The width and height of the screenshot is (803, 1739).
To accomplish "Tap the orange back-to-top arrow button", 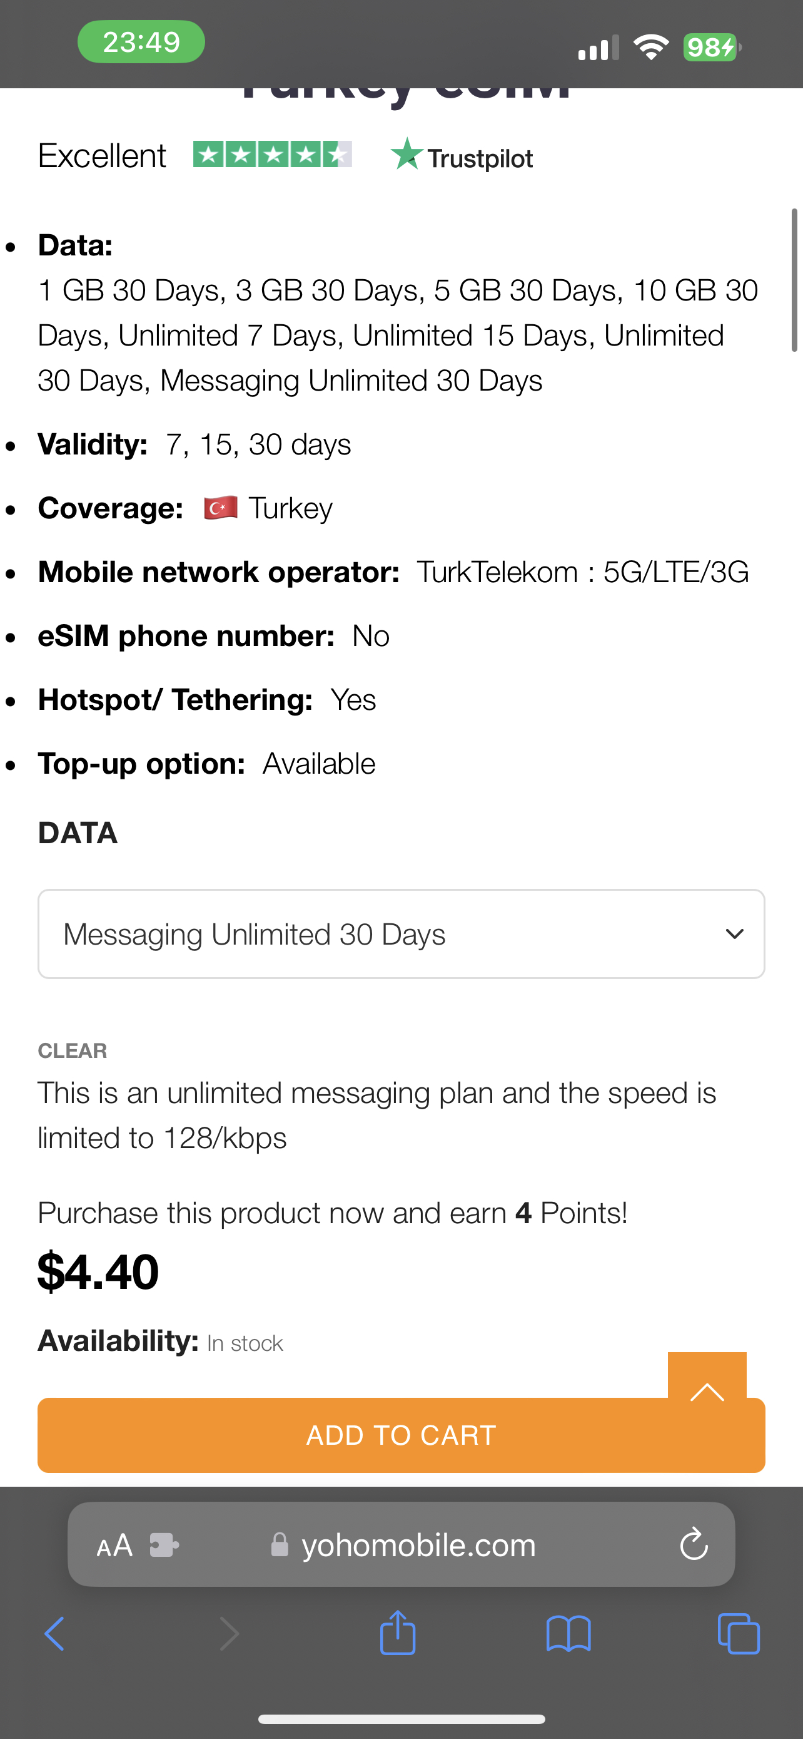I will tap(707, 1377).
